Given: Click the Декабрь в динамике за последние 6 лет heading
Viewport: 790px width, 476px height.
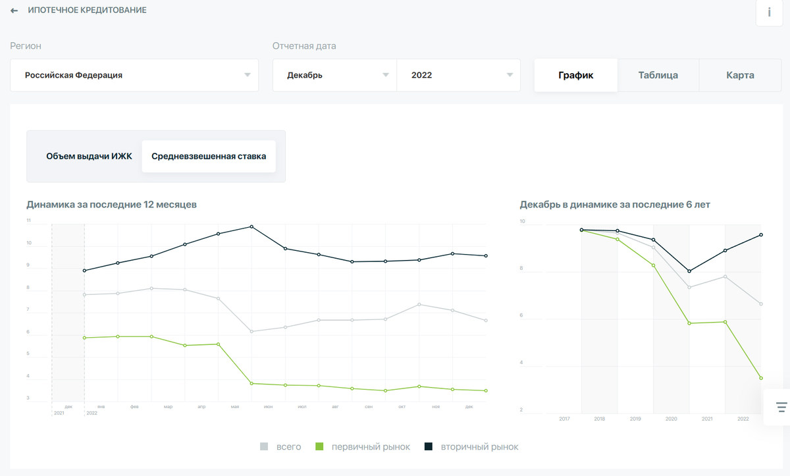Looking at the screenshot, I should (x=615, y=205).
